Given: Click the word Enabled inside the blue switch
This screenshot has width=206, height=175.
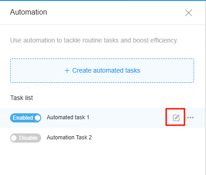Looking at the screenshot, I should coord(23,118).
